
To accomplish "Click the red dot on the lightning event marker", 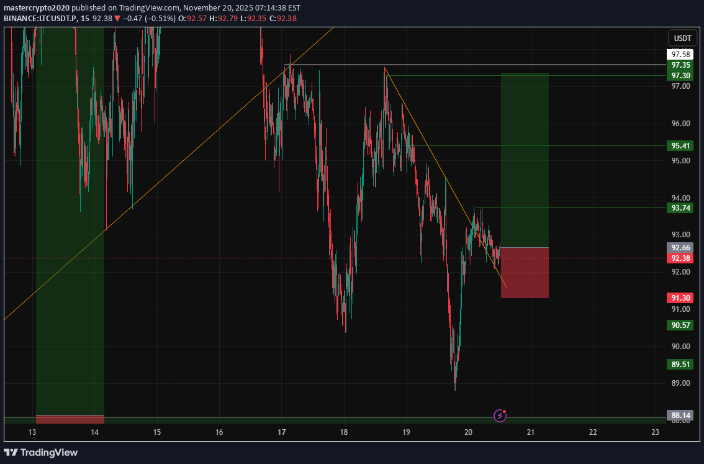I will coord(503,412).
